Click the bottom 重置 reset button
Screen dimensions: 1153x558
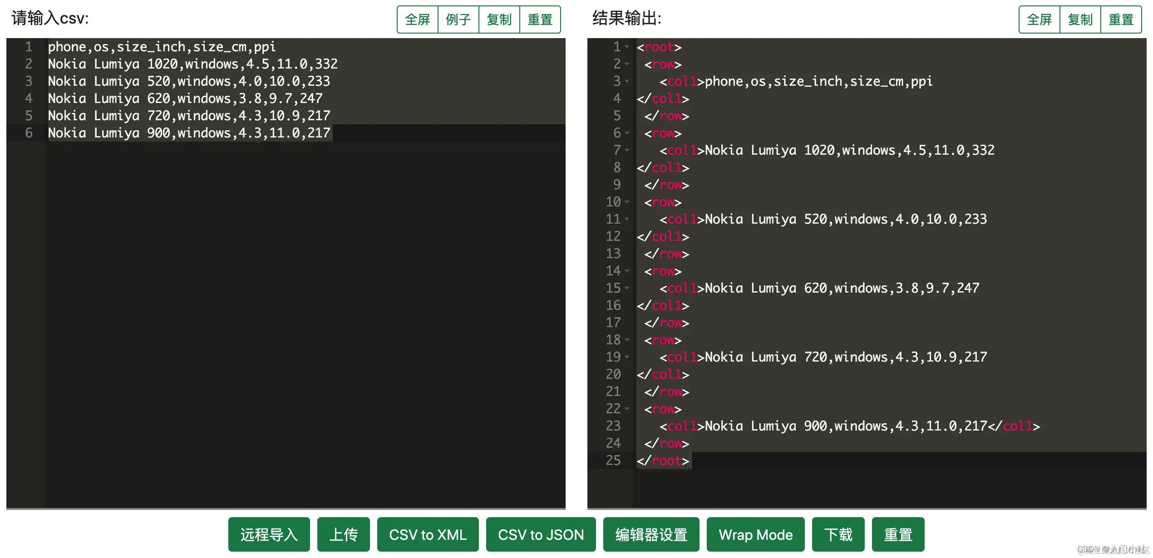(x=898, y=534)
